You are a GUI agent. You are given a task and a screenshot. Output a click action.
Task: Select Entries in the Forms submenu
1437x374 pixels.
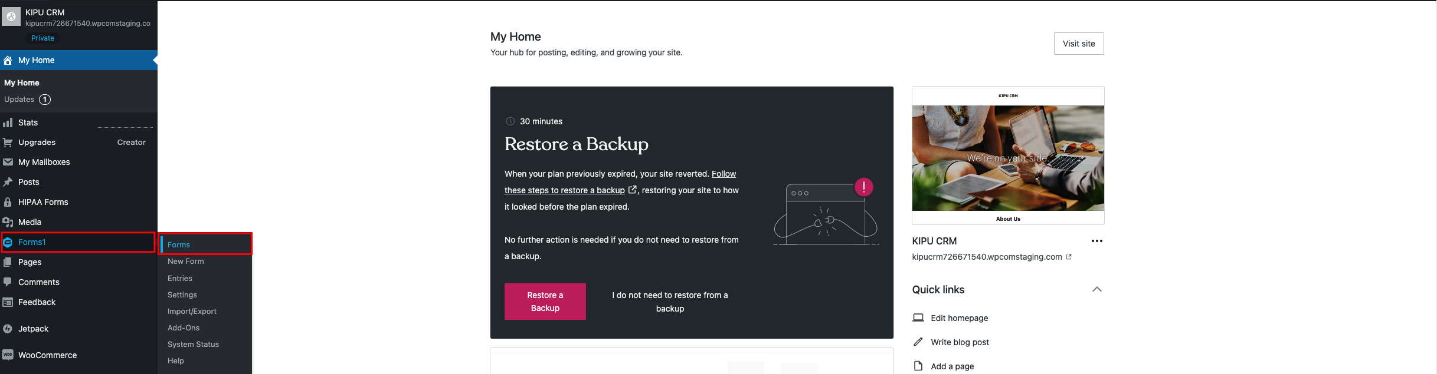tap(180, 279)
